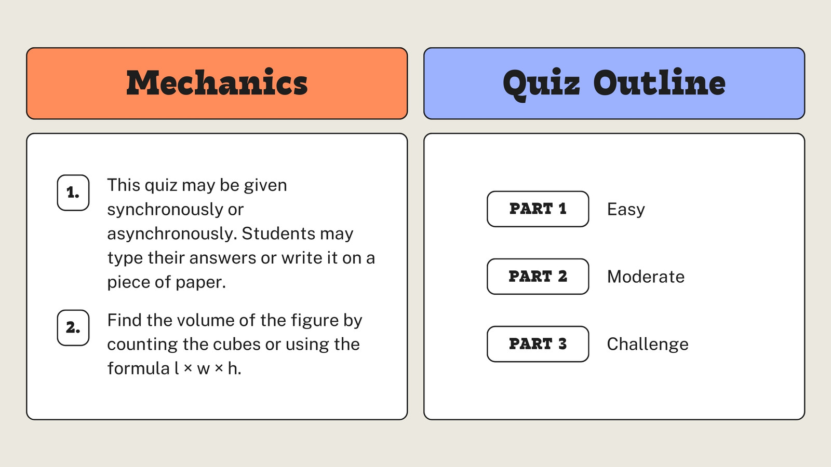Click the Mechanics heading text
The height and width of the screenshot is (467, 831).
tap(217, 83)
